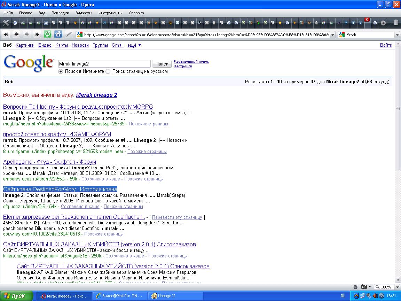Screen dimensions: 401x301
Task: Open the network connections tray icon
Action: click(x=362, y=296)
